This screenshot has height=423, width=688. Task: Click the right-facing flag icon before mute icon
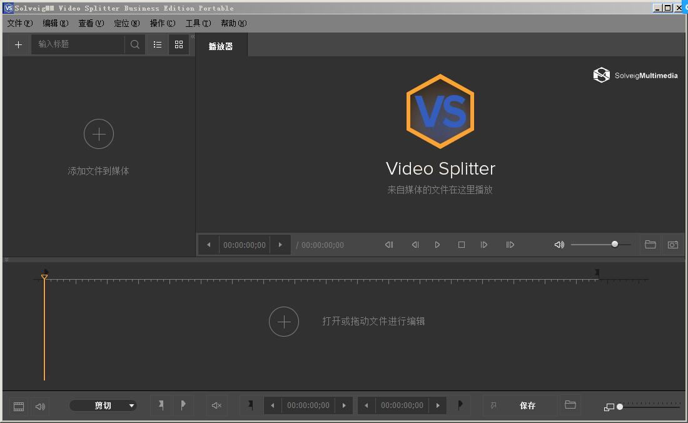pos(183,405)
